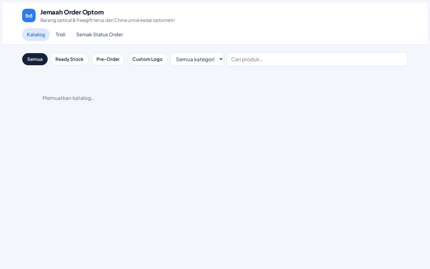Viewport: 430px width, 269px height.
Task: Filter by Ready Stock
Action: 70,59
